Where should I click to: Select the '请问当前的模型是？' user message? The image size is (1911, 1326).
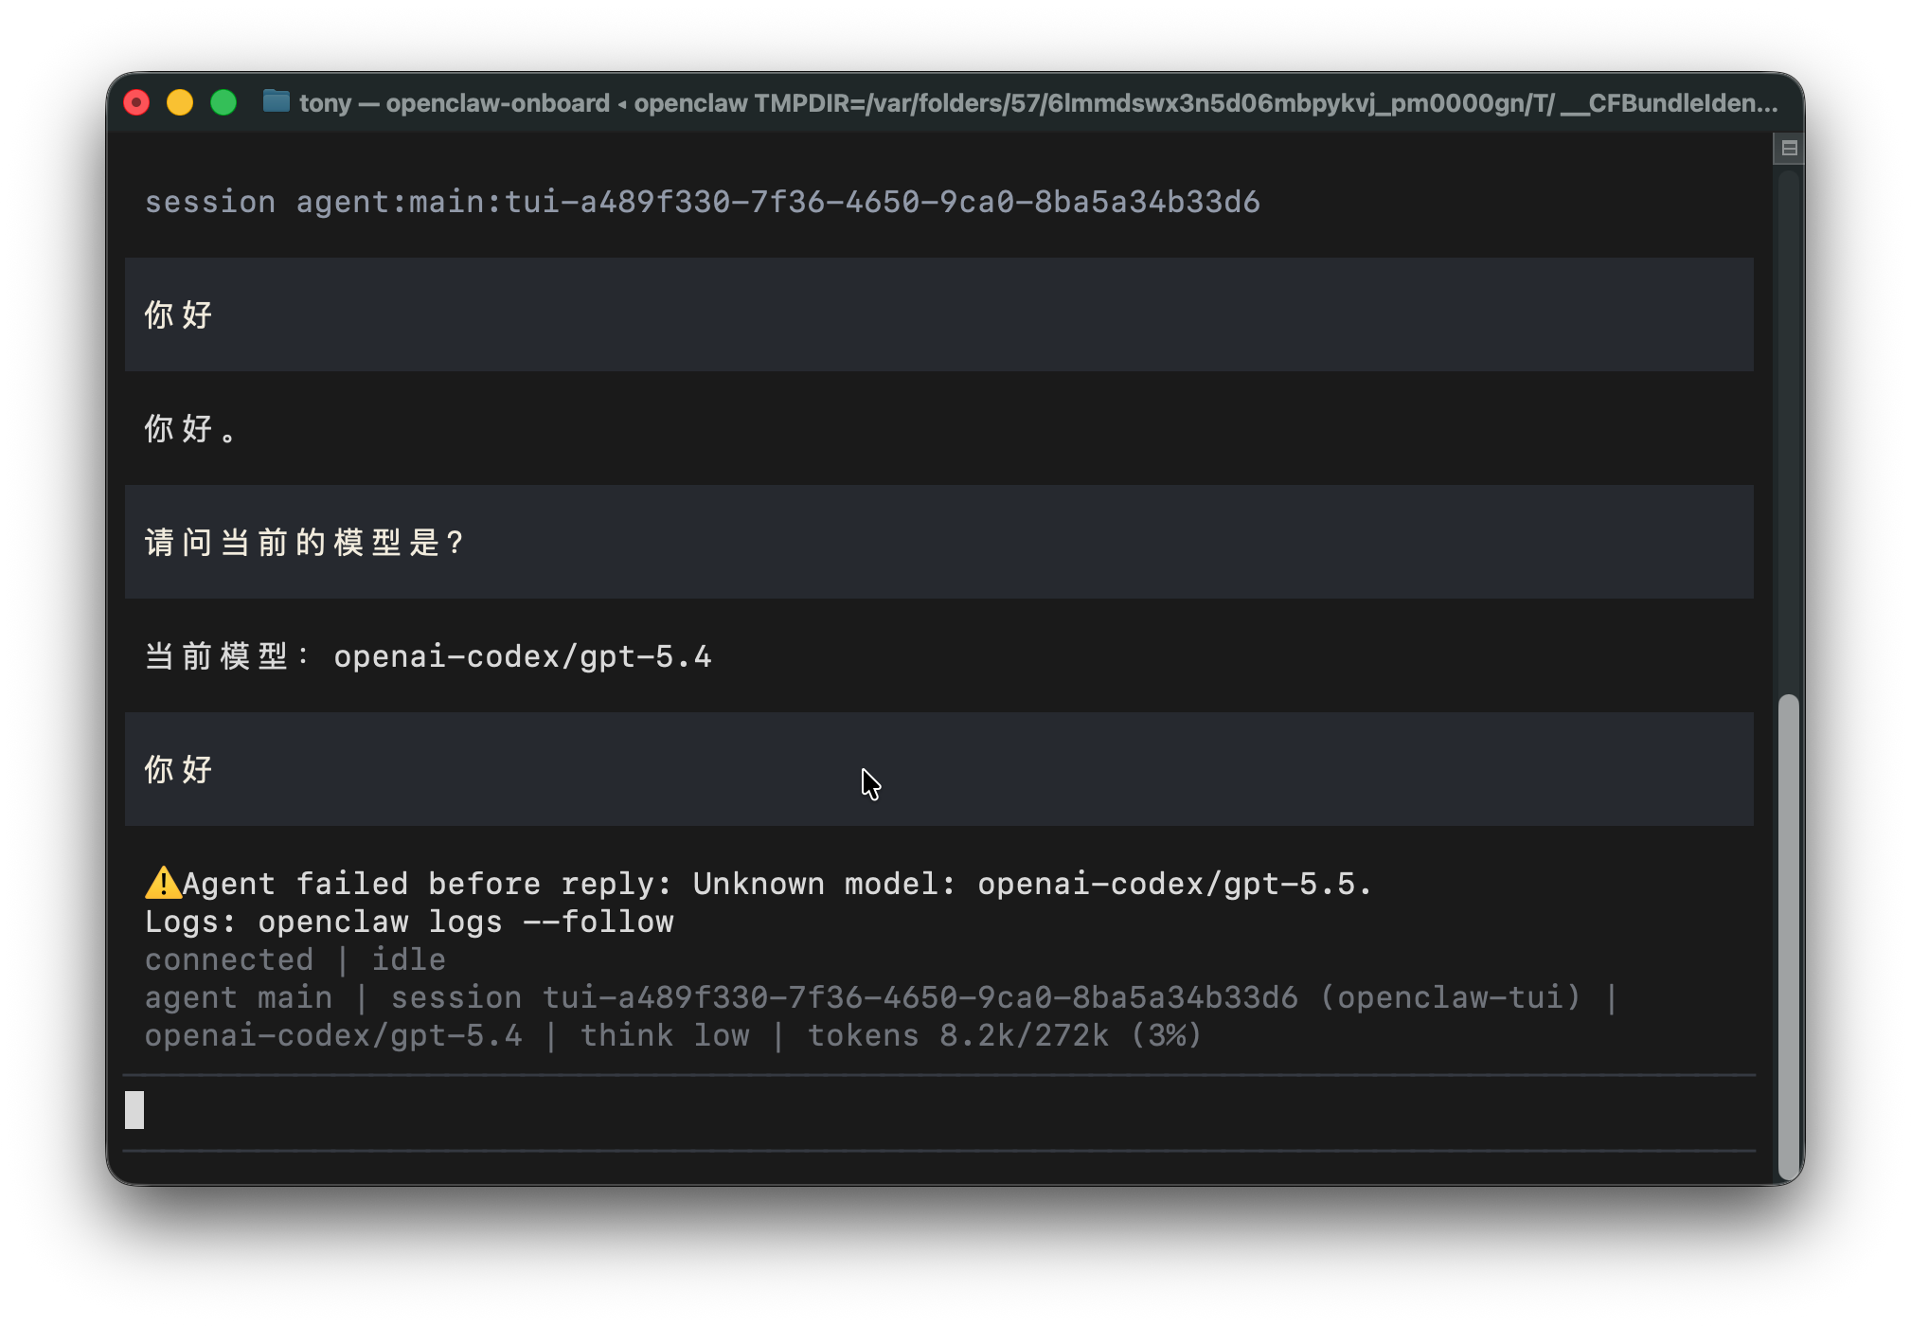coord(303,543)
